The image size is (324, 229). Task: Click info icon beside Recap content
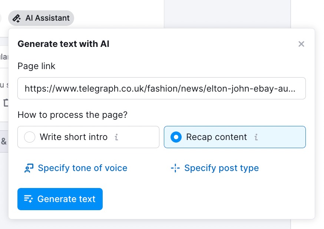pos(256,137)
